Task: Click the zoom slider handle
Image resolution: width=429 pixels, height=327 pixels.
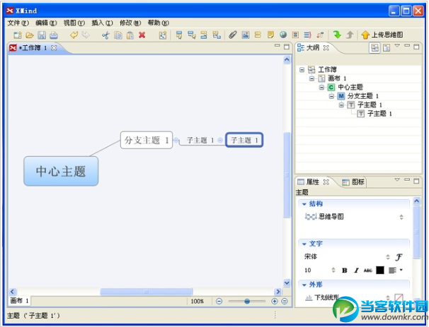Action: click(247, 302)
